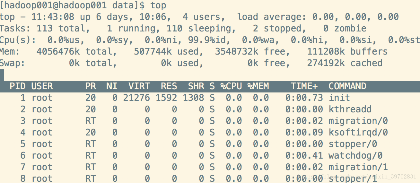Select the TIME+ column header
Viewport: 420px width, 183px height.
[x=304, y=86]
